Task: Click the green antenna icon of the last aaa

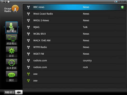Action: pyautogui.click(x=28, y=80)
